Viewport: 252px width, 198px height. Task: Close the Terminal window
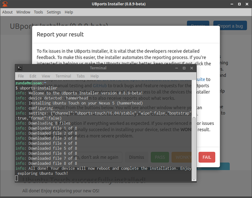point(192,68)
